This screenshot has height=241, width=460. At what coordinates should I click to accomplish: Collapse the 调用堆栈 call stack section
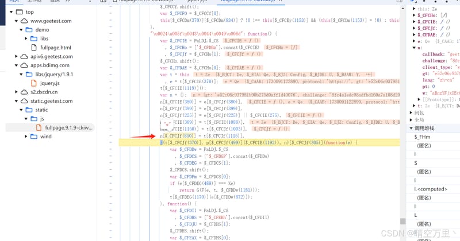coord(411,129)
